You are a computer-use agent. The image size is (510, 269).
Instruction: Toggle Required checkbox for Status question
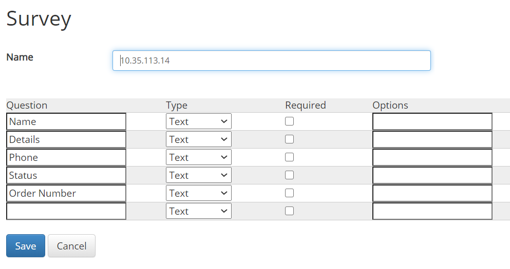tap(289, 175)
